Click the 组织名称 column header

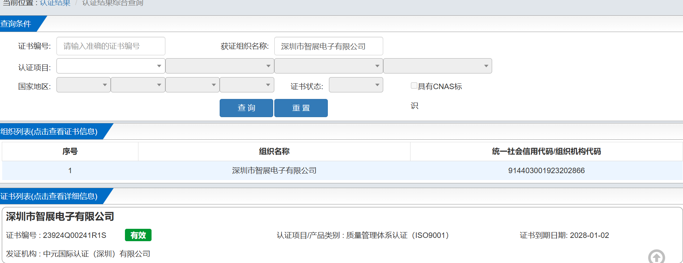(x=274, y=151)
